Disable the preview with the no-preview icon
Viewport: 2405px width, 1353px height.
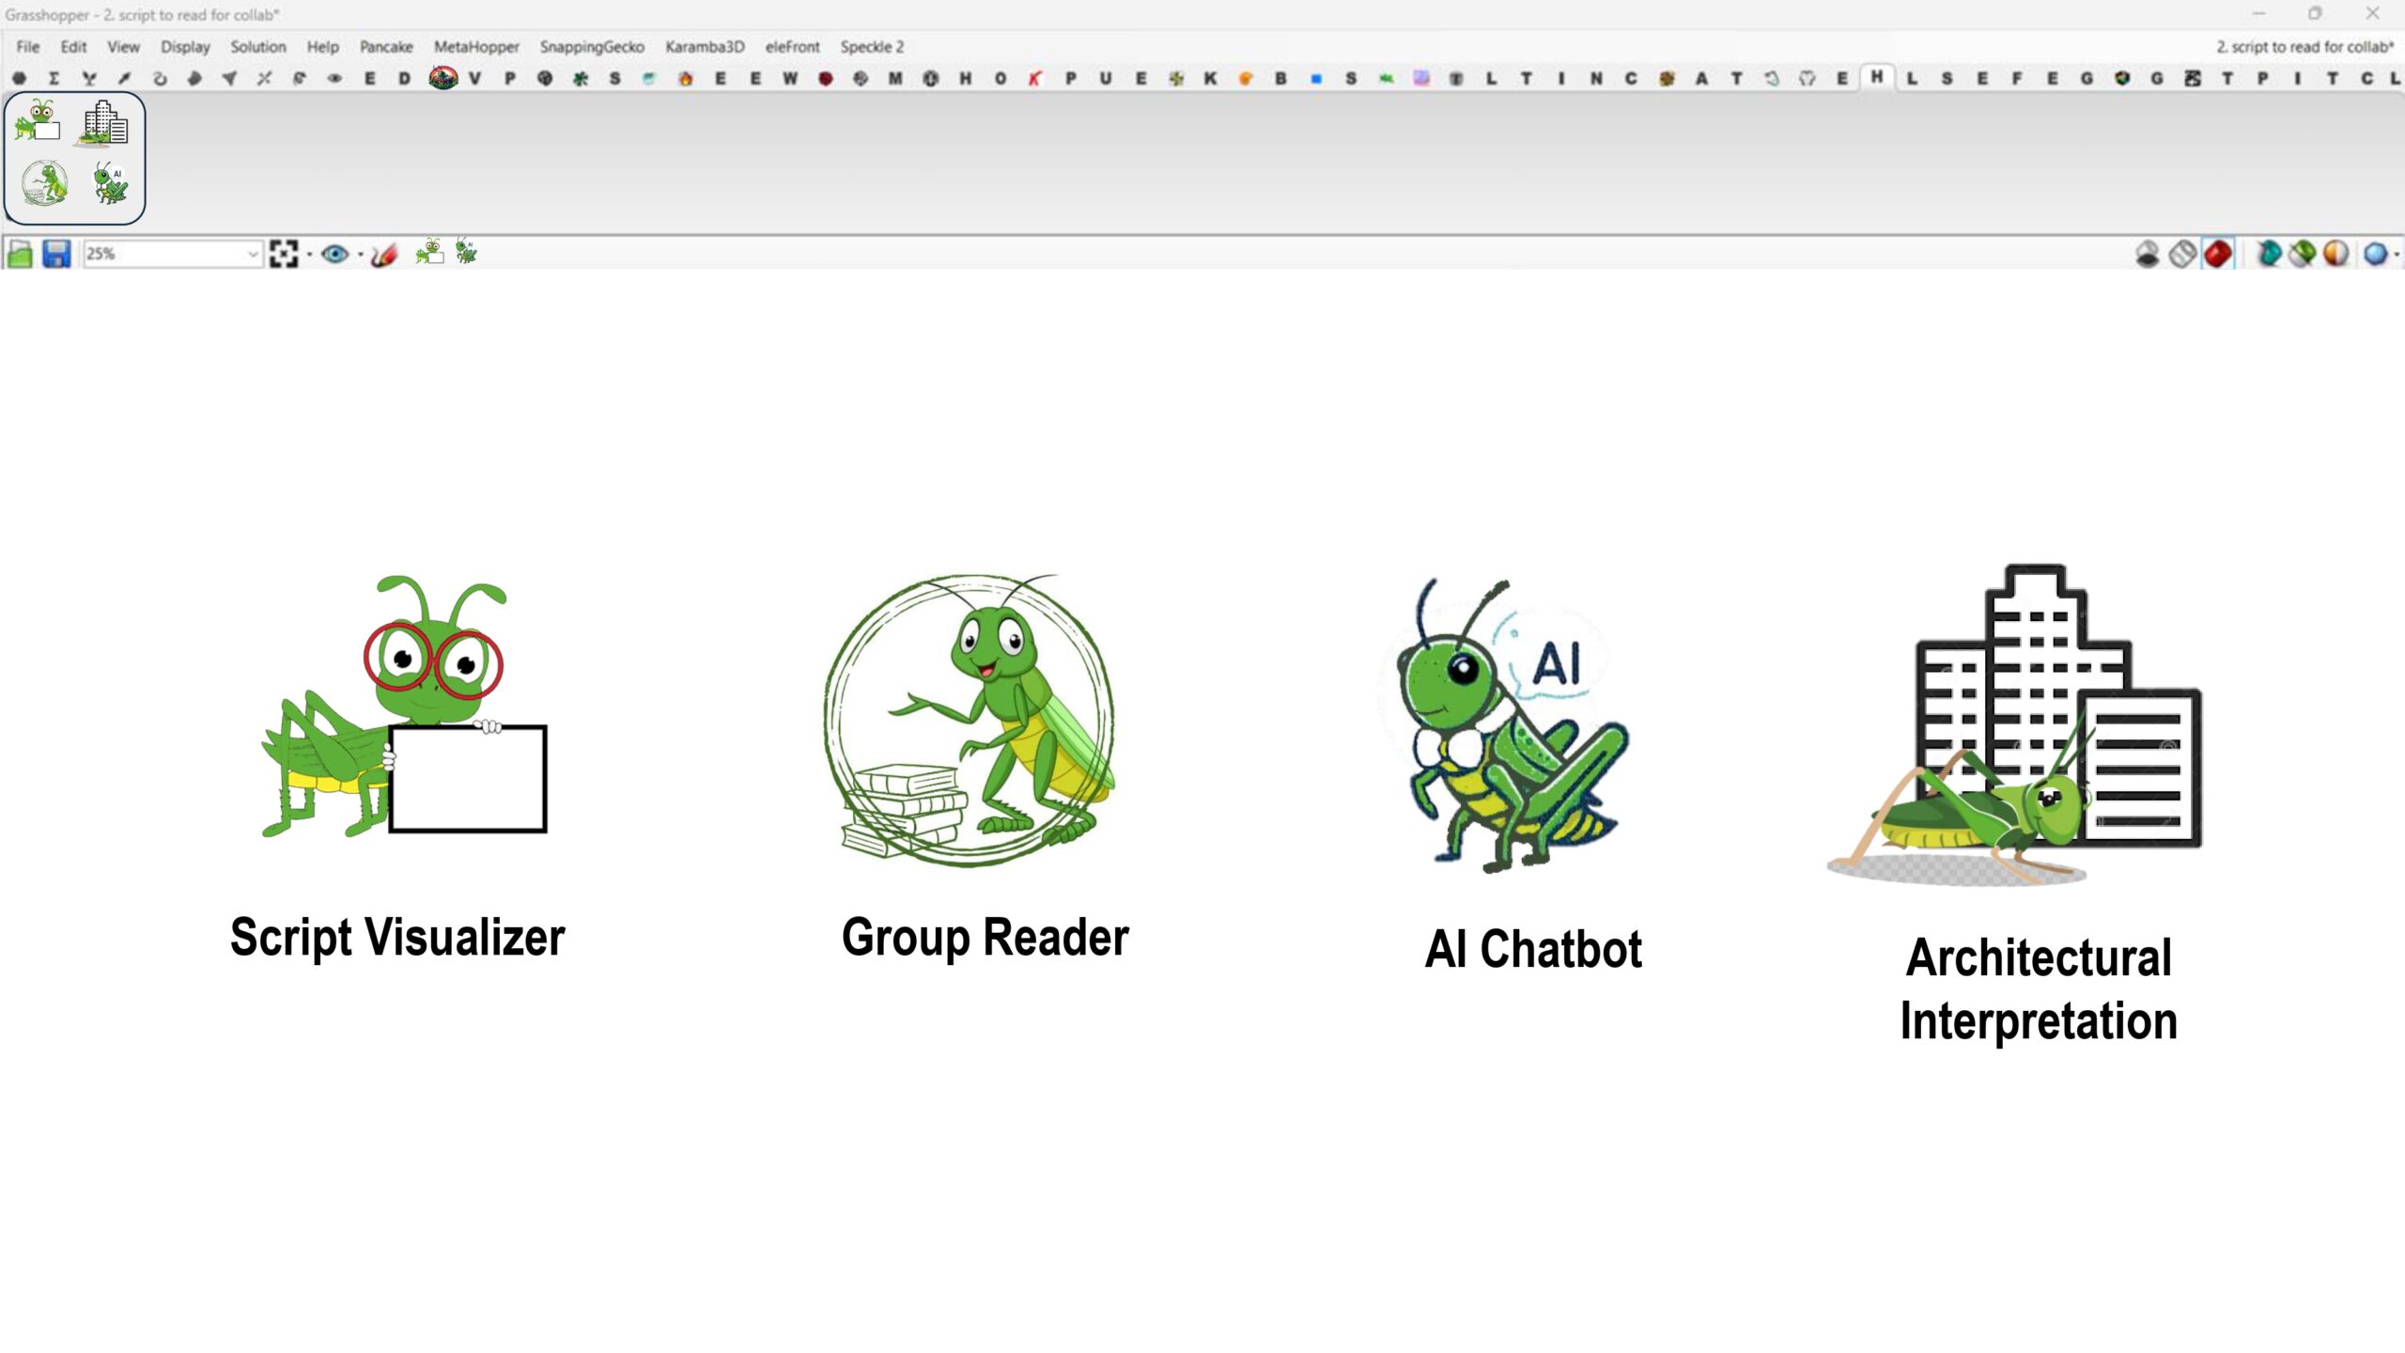click(x=2147, y=254)
